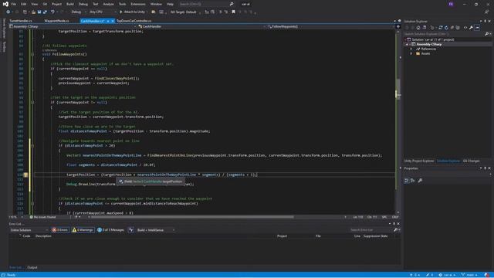This screenshot has width=494, height=278.
Task: Switch to Unity Project Explorer tab
Action: tap(419, 161)
